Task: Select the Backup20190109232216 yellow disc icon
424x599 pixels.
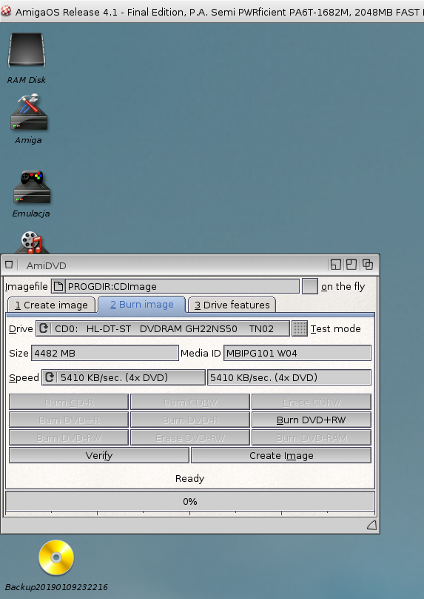Action: pos(56,557)
